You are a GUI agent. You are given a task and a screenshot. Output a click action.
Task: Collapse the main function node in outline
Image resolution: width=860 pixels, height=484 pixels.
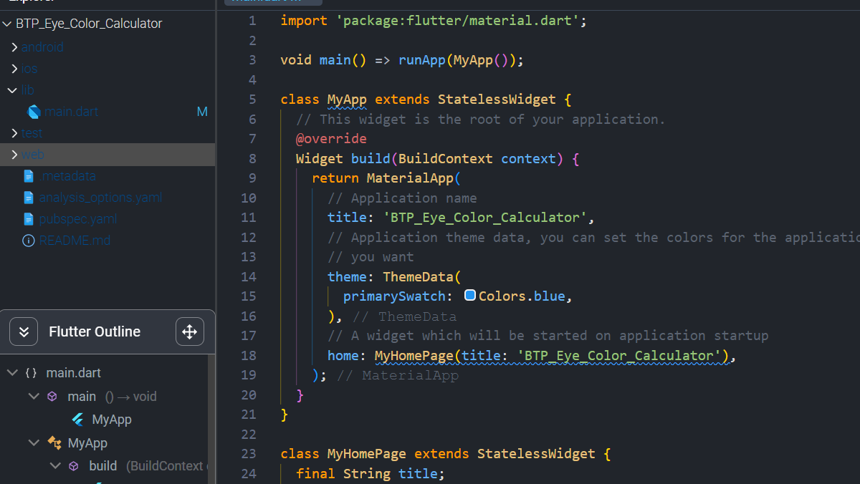34,397
